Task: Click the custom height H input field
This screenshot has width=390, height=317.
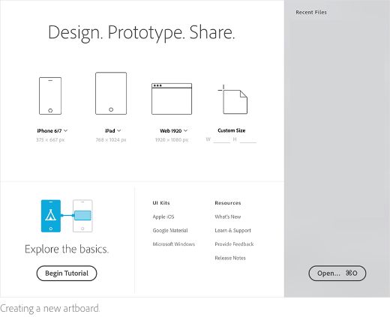Action: pos(248,140)
